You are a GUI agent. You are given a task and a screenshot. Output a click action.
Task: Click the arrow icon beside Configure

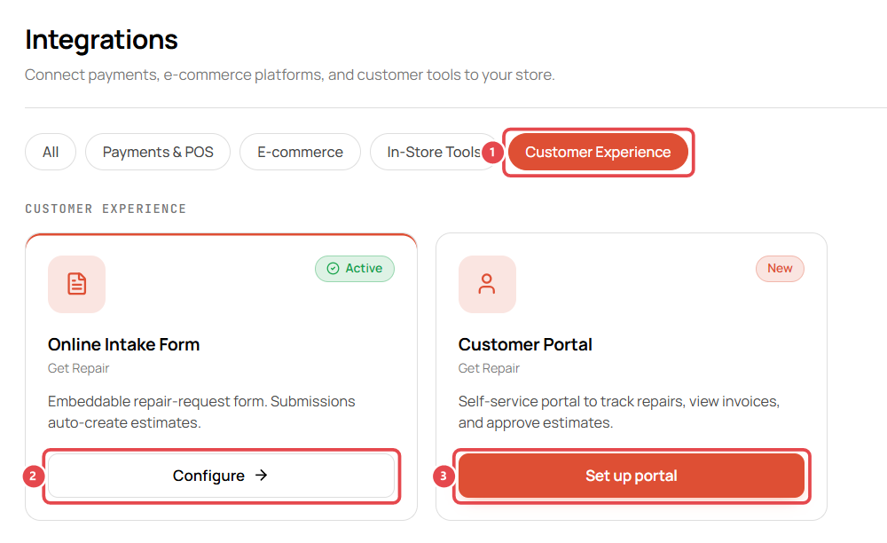tap(261, 476)
